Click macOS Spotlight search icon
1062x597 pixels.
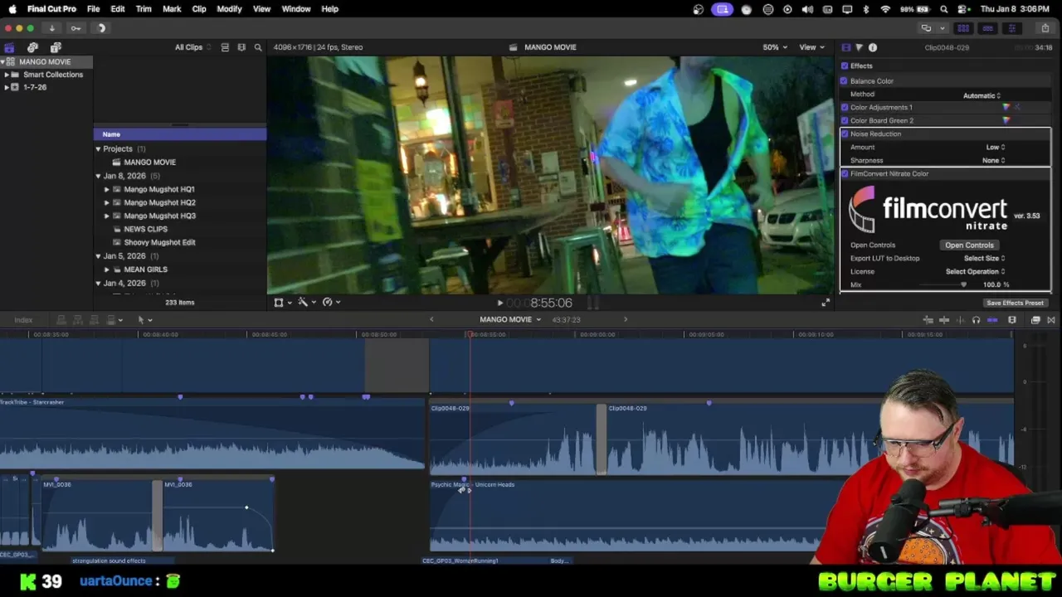[943, 9]
